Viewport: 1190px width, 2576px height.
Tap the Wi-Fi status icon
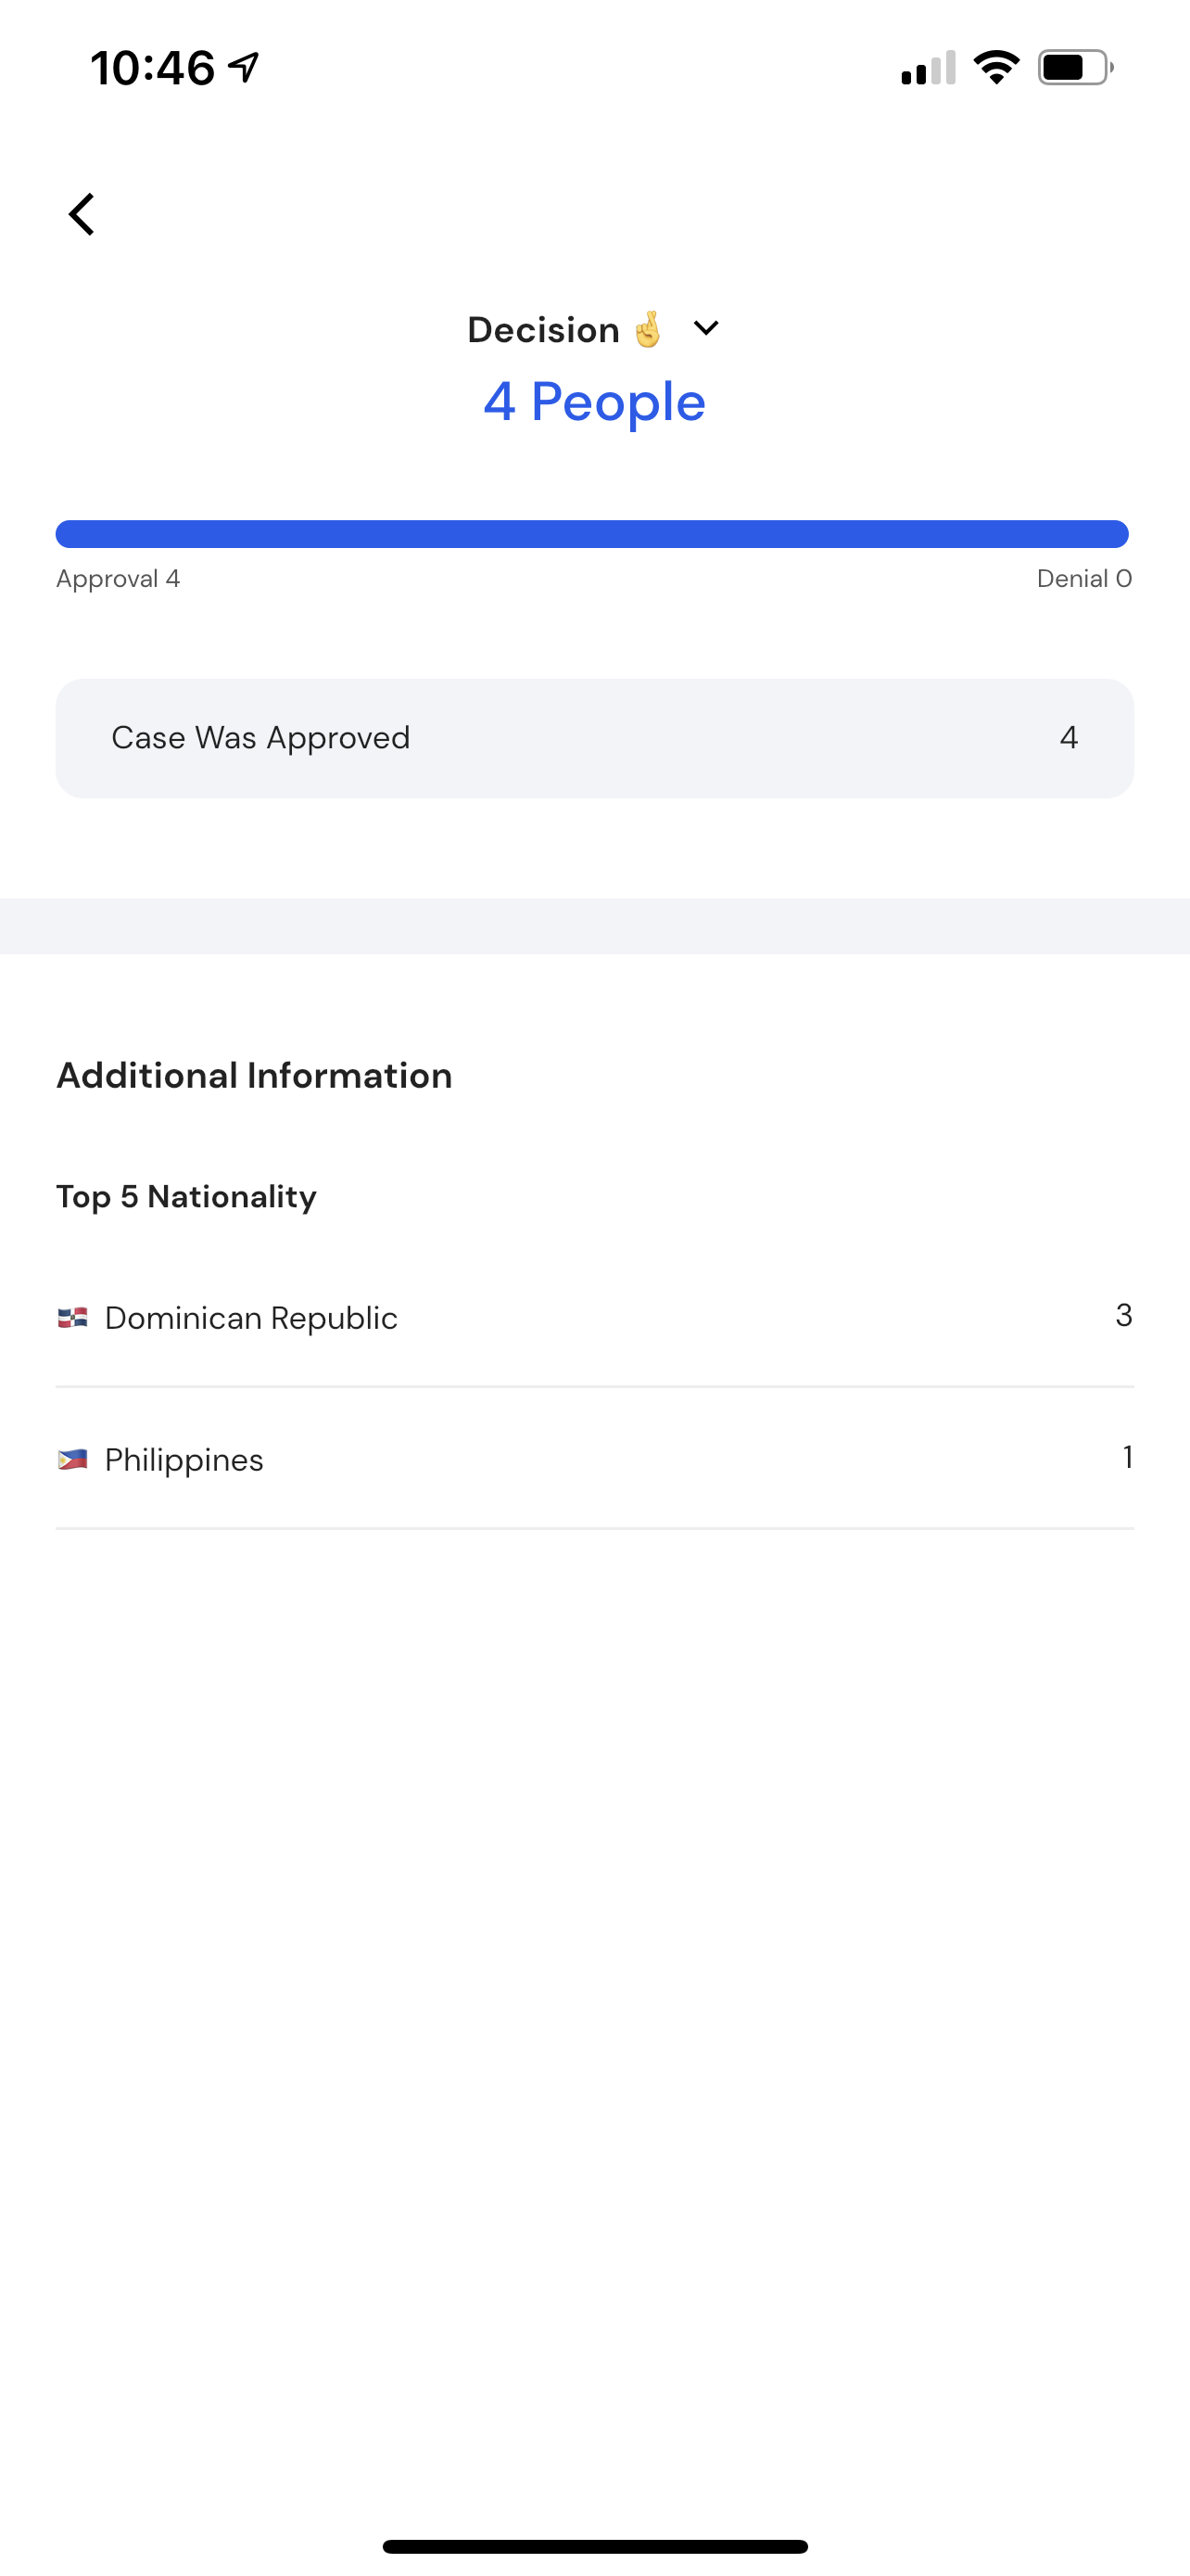(996, 67)
